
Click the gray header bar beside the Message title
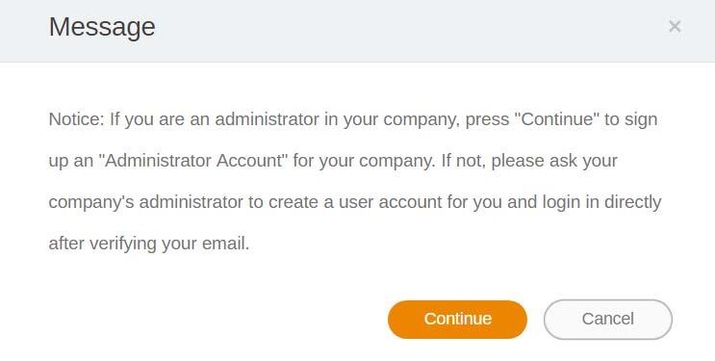[x=410, y=30]
